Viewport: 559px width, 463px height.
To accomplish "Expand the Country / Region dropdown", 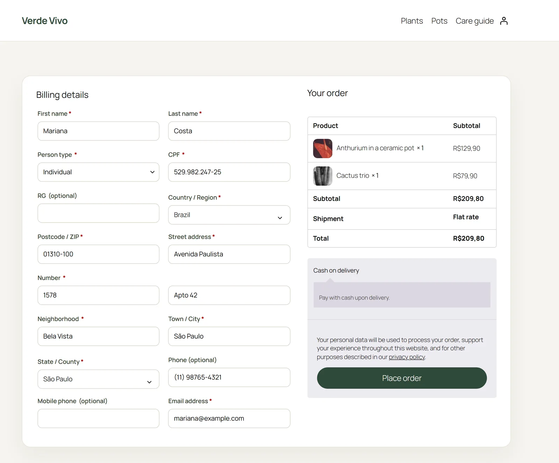I will coord(229,215).
